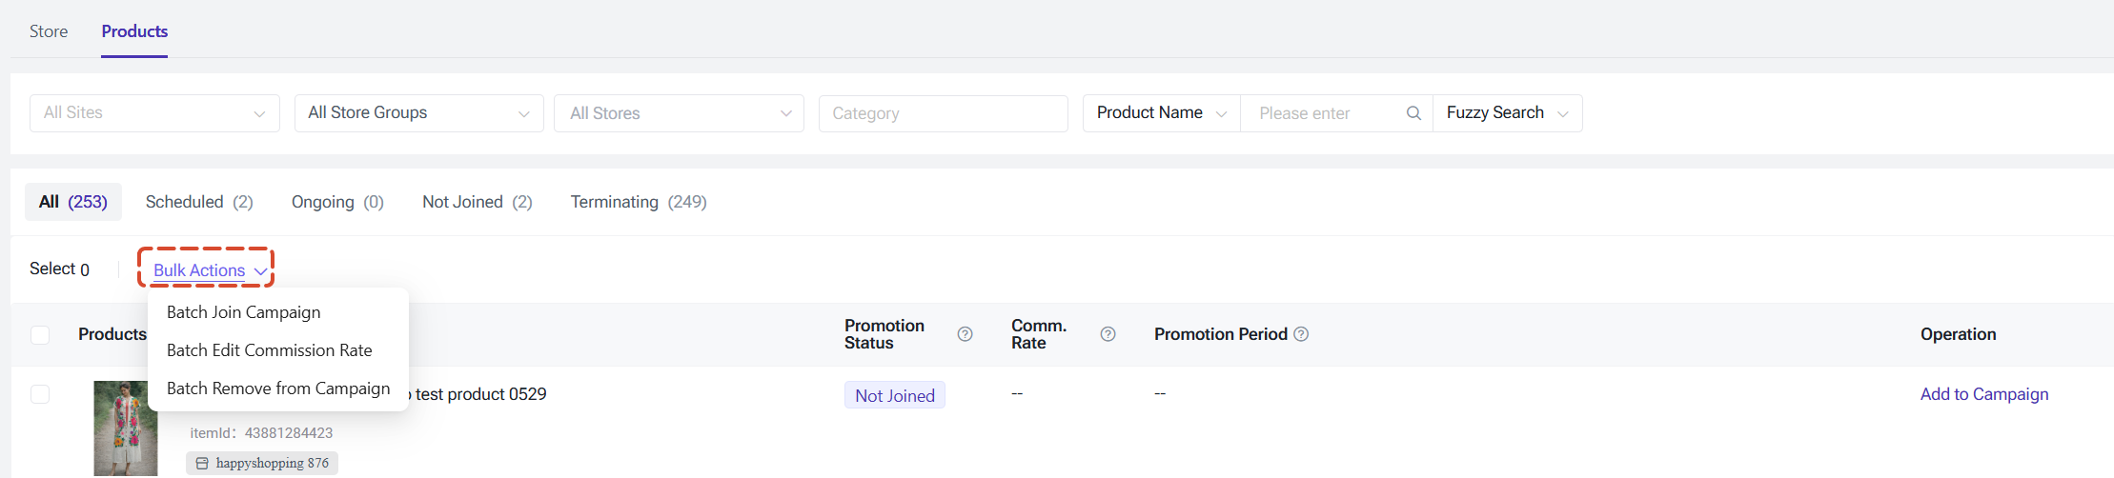Image resolution: width=2114 pixels, height=478 pixels.
Task: Click the test product 0529 name
Action: click(x=480, y=394)
